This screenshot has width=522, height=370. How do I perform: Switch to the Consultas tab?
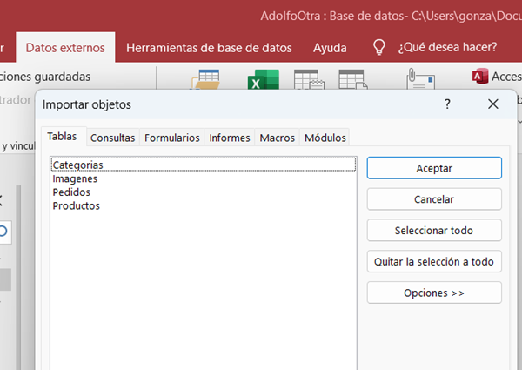click(112, 138)
